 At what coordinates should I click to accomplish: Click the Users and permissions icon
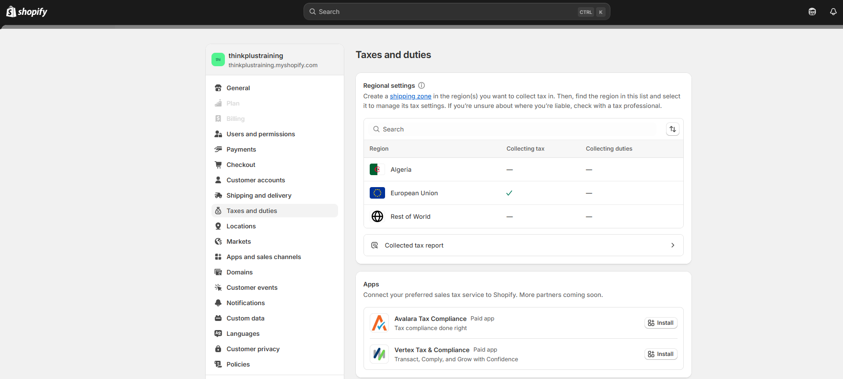coord(218,134)
